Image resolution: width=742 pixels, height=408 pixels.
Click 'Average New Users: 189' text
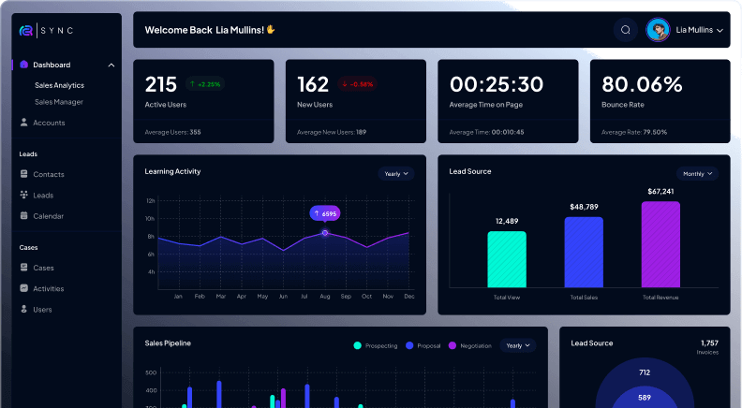click(332, 132)
